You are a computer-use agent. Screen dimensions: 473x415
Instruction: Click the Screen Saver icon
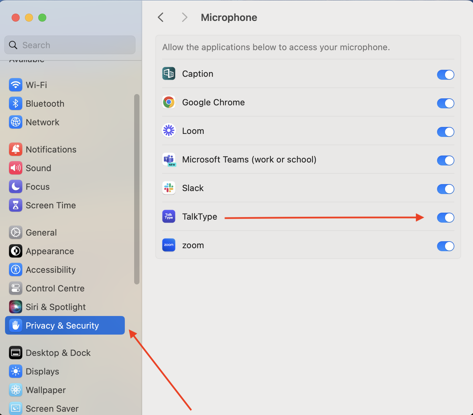[16, 408]
